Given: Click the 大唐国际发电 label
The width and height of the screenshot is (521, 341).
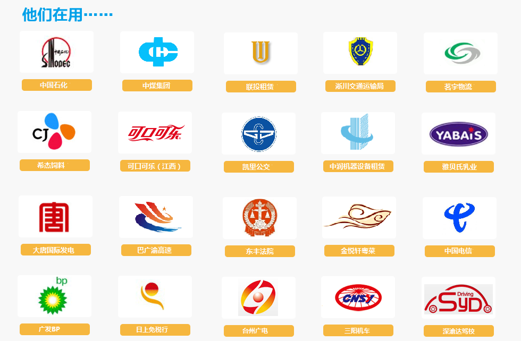Looking at the screenshot, I should tap(56, 250).
